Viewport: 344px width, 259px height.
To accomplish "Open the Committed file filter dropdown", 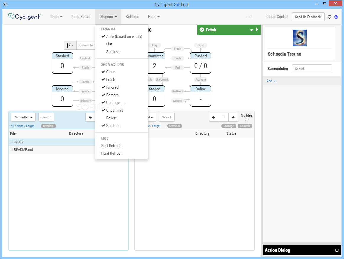I will pyautogui.click(x=23, y=117).
